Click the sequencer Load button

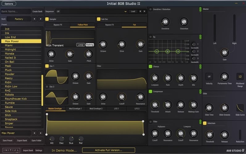point(133,11)
